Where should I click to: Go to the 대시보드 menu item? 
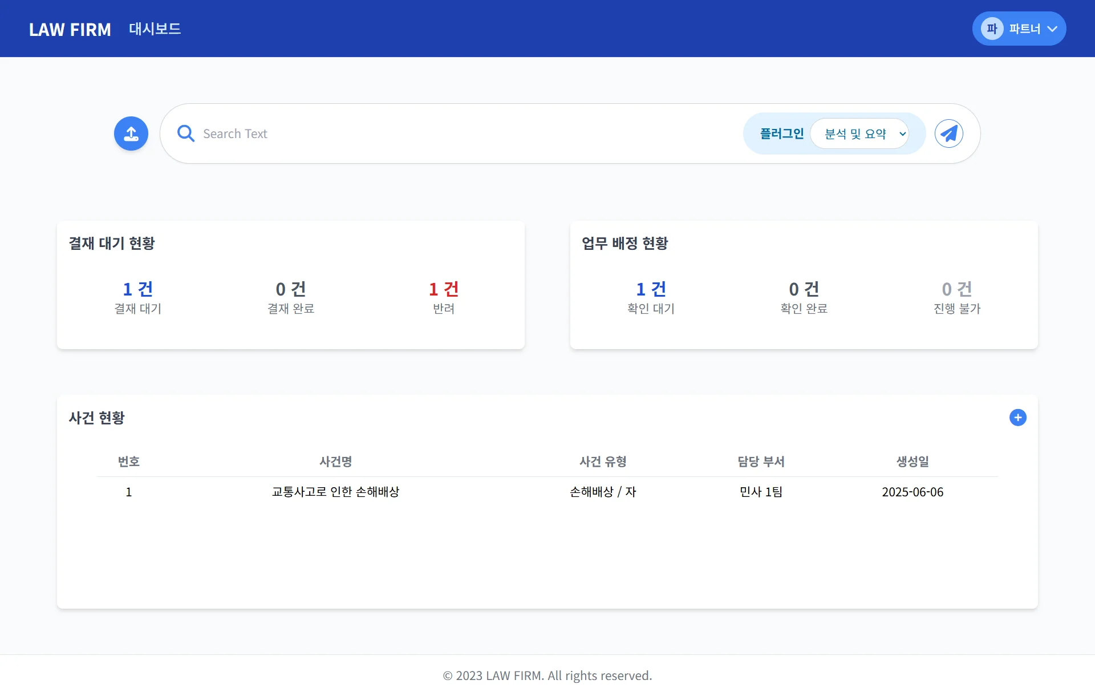coord(155,29)
